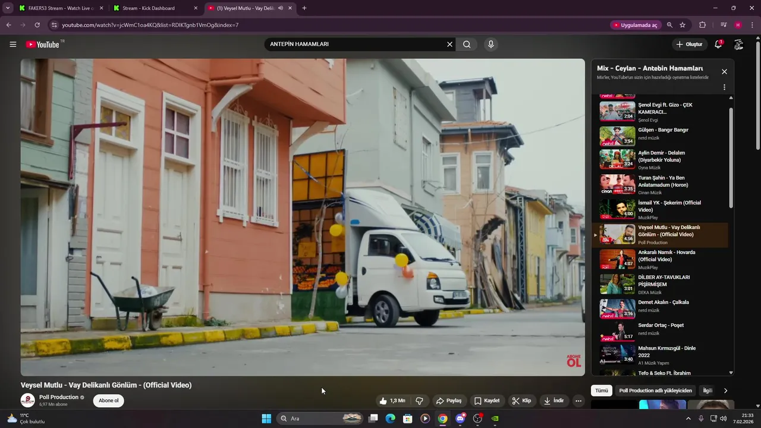Viewport: 761px width, 428px height.
Task: View site information icon in address bar
Action: [x=54, y=25]
